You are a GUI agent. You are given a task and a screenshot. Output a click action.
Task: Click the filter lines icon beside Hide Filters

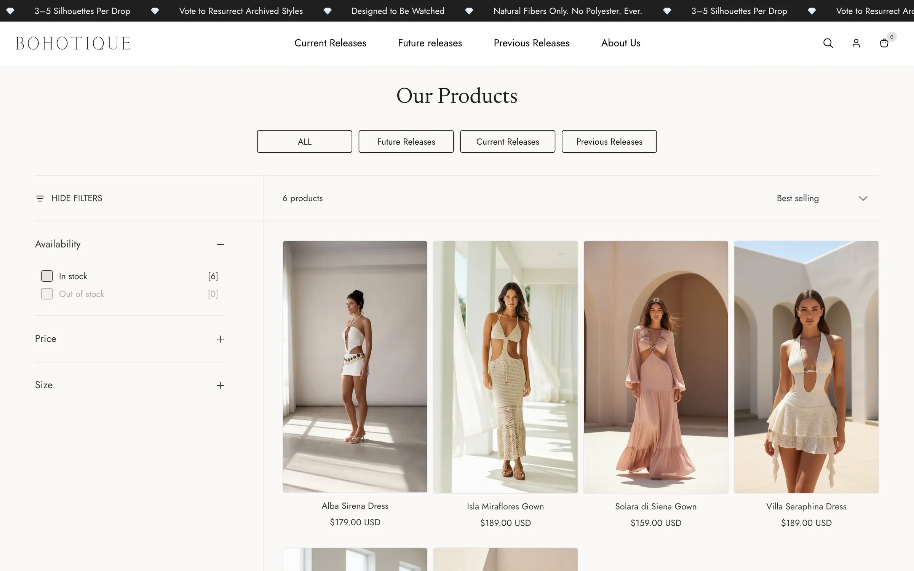(x=40, y=198)
